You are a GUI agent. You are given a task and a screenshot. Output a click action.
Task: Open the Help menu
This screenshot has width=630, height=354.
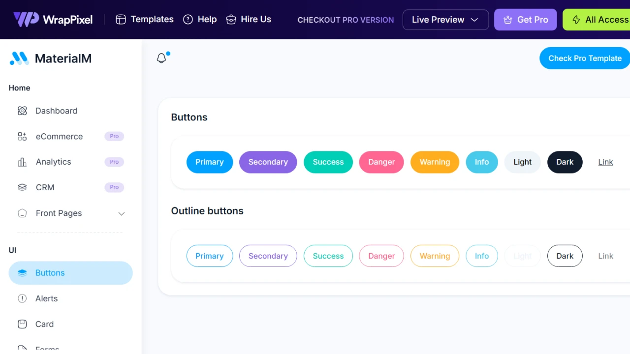coord(200,19)
